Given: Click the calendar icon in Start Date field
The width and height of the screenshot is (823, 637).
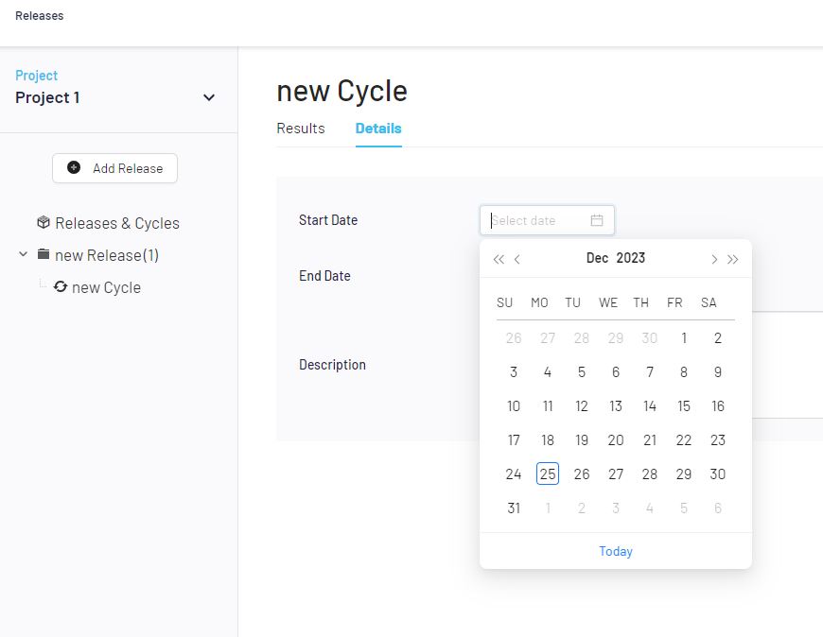Looking at the screenshot, I should [x=597, y=220].
